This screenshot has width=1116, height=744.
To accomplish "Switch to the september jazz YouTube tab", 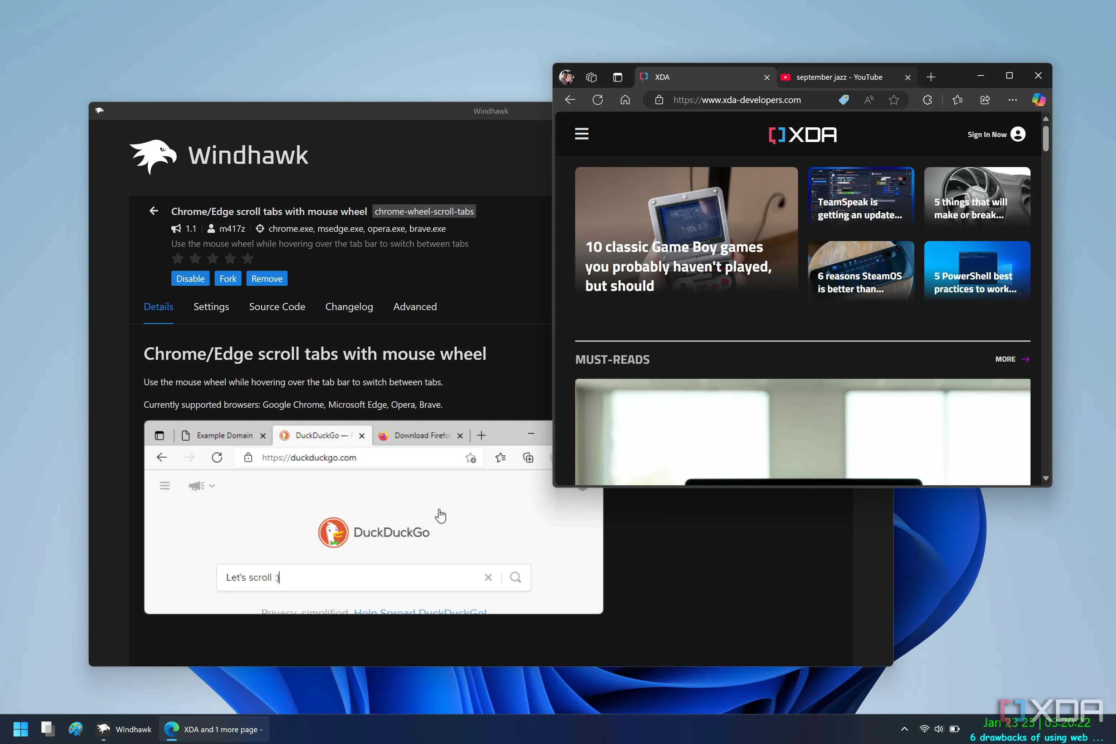I will 840,77.
